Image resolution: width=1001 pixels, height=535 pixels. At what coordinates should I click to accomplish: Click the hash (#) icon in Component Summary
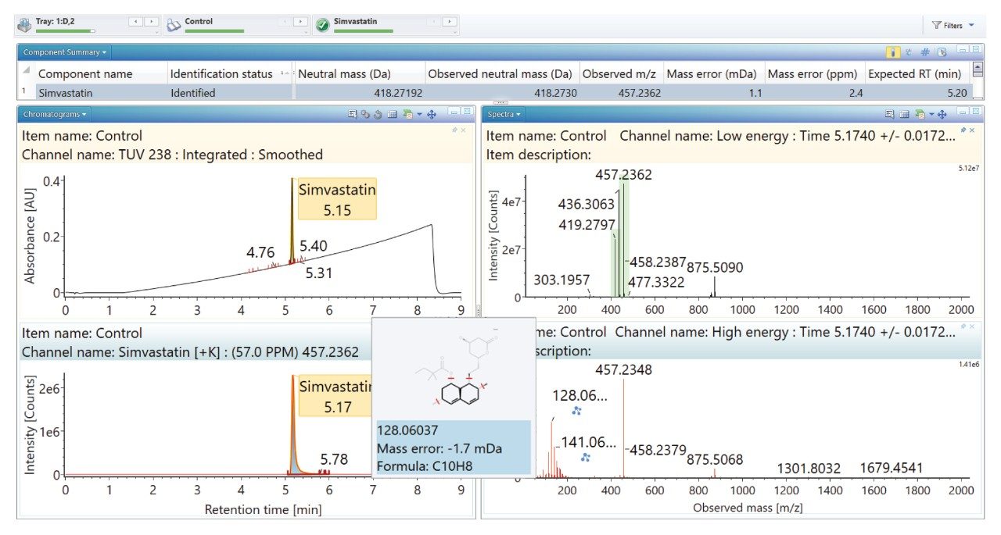coord(925,52)
